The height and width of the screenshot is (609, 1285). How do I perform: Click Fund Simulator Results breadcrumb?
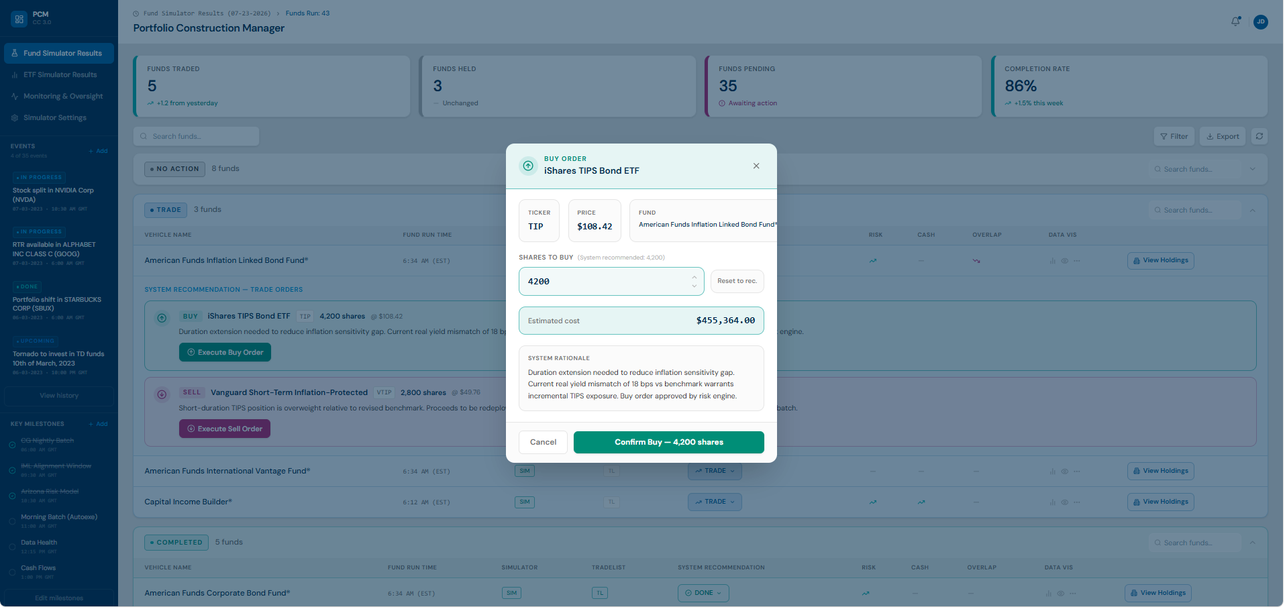coord(207,13)
